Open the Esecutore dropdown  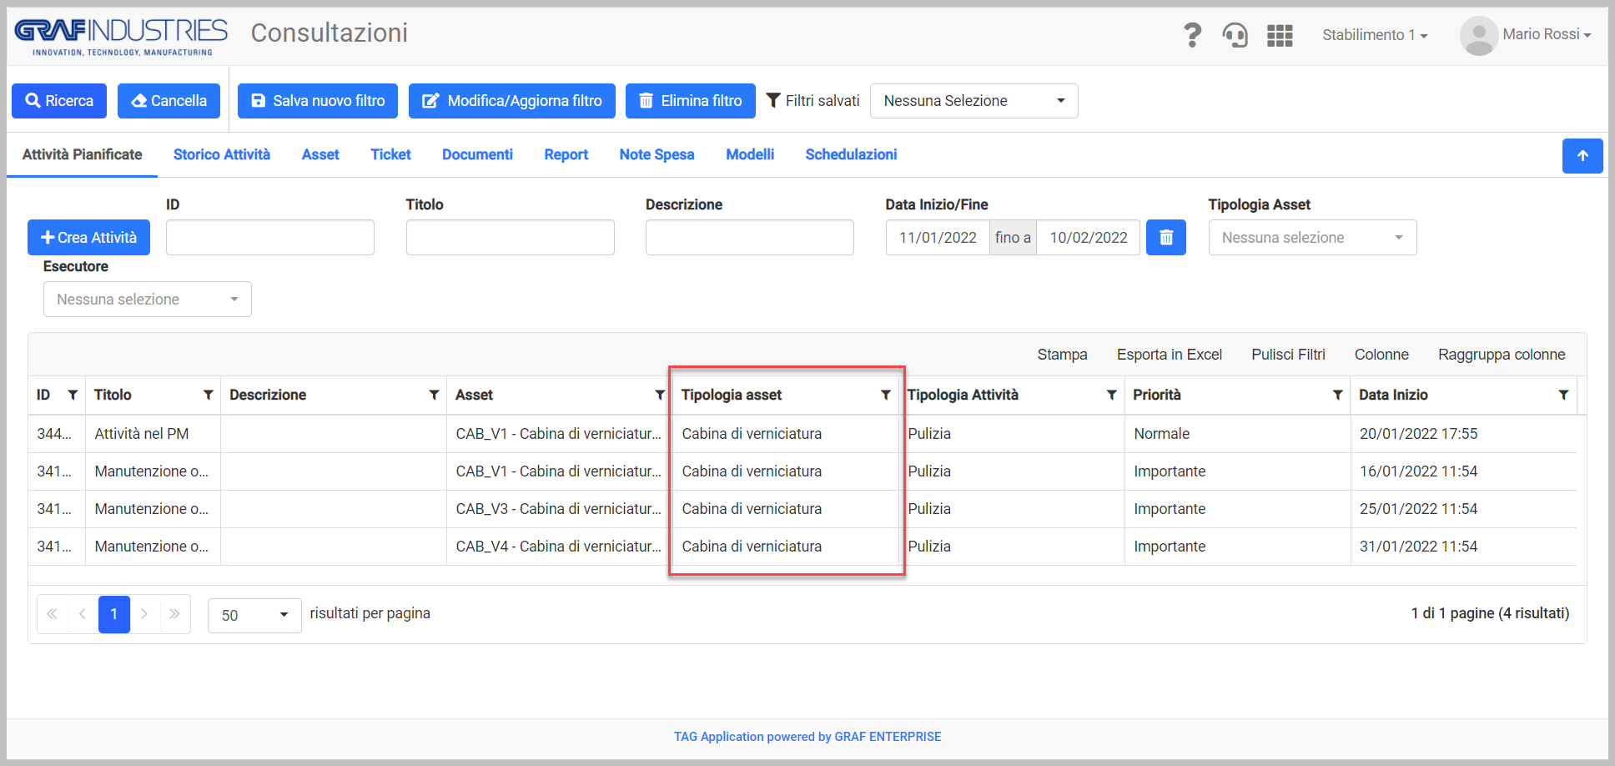[x=148, y=300]
